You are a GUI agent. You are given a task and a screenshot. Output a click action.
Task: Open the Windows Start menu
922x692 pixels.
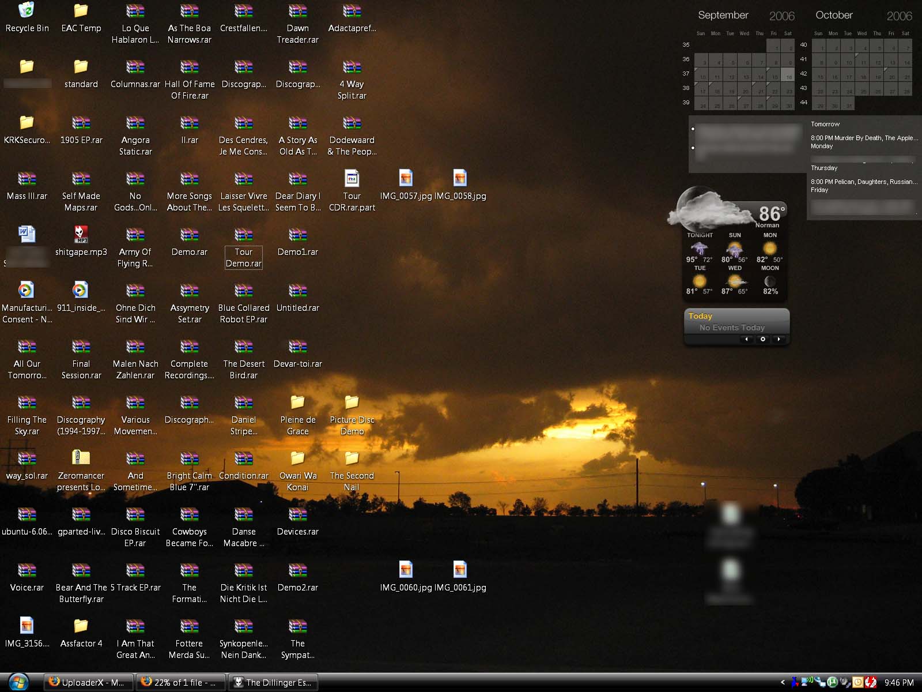click(18, 682)
